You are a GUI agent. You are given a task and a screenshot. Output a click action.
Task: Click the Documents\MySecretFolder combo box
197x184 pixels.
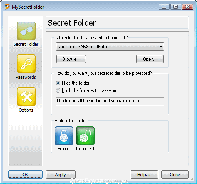point(110,47)
